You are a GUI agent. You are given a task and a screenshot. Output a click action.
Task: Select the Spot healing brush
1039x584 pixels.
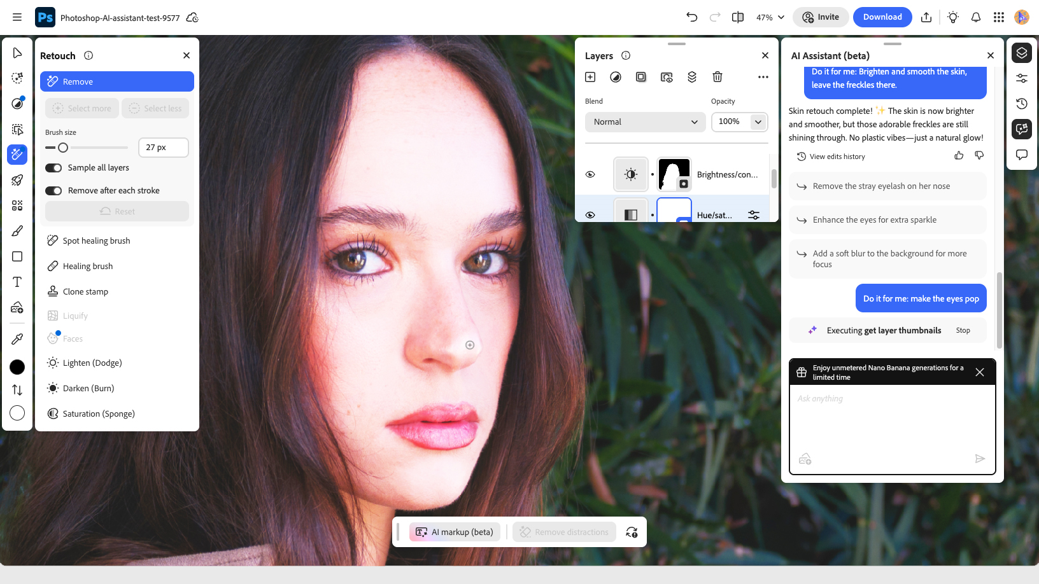96,240
